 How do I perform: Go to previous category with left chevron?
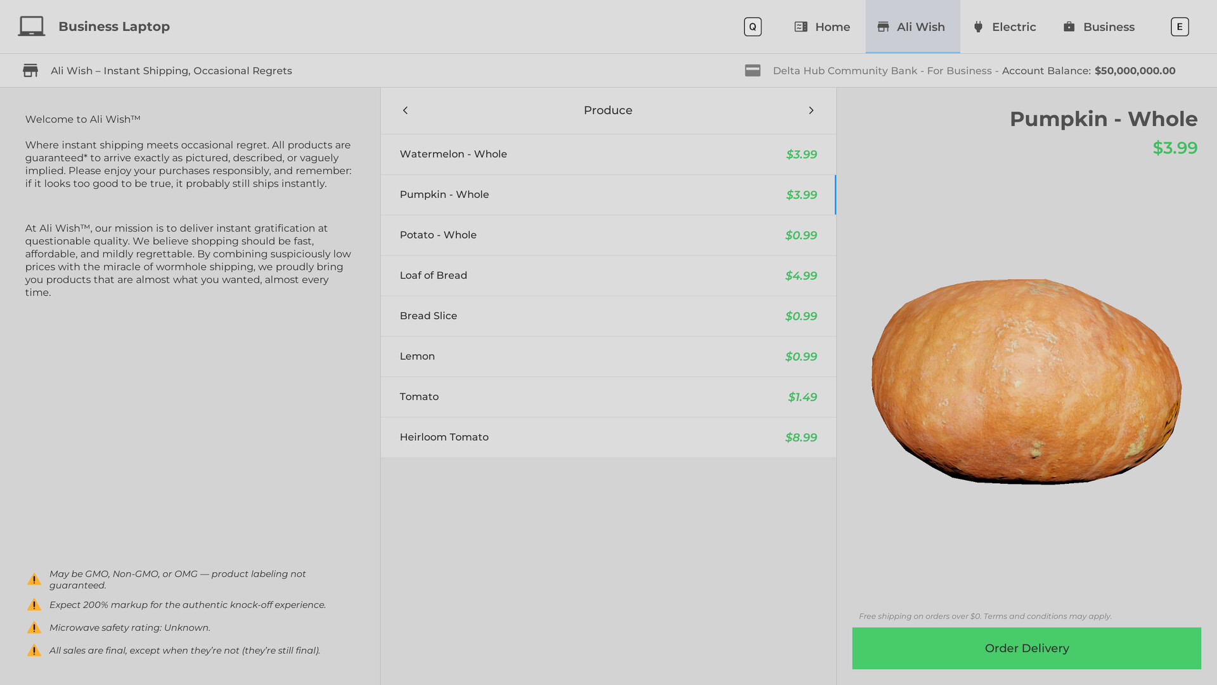click(406, 110)
